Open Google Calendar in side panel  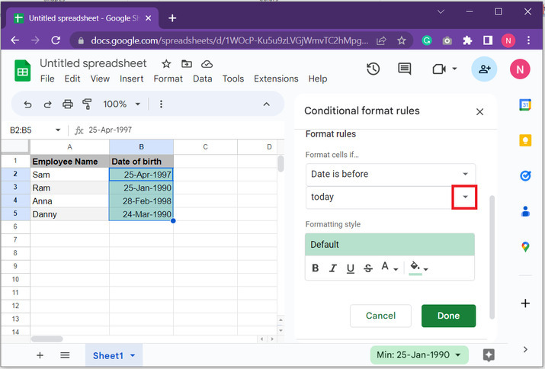[525, 104]
